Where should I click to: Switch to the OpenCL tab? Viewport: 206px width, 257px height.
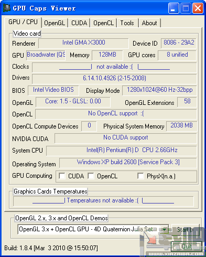point(103,23)
